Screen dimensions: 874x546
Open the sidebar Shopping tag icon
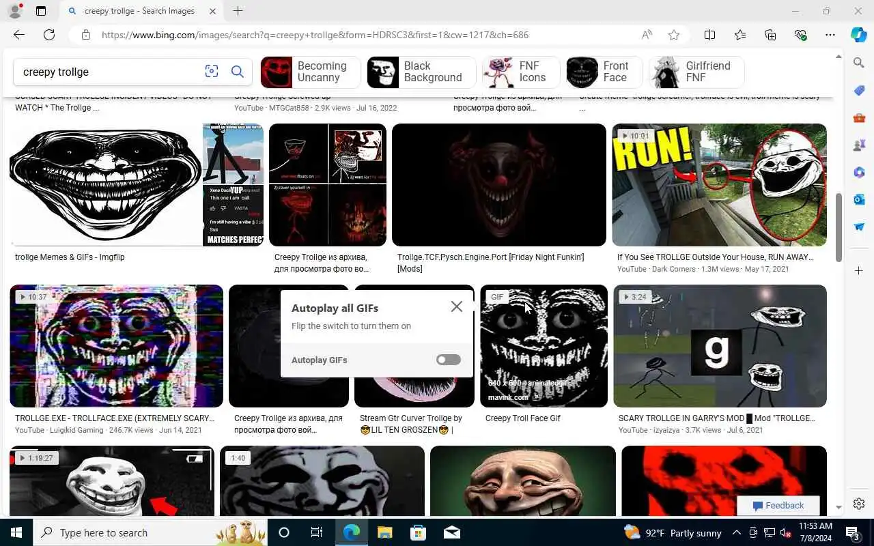coord(859,90)
